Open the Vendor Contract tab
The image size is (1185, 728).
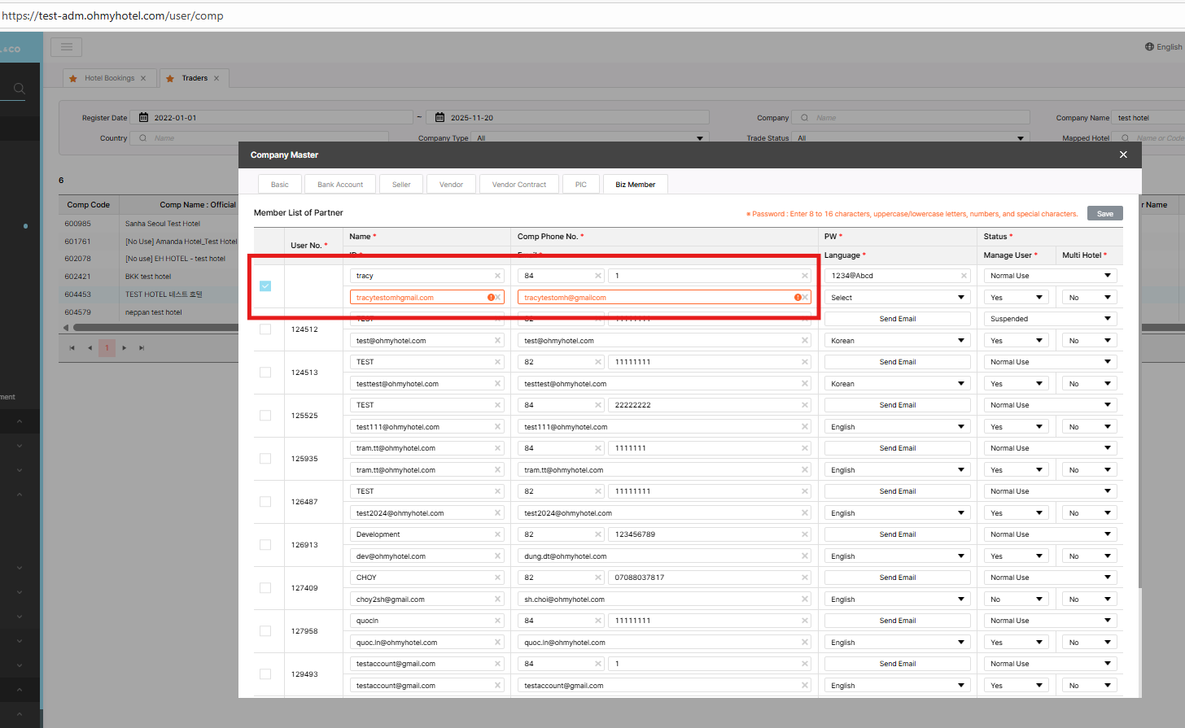click(x=518, y=185)
